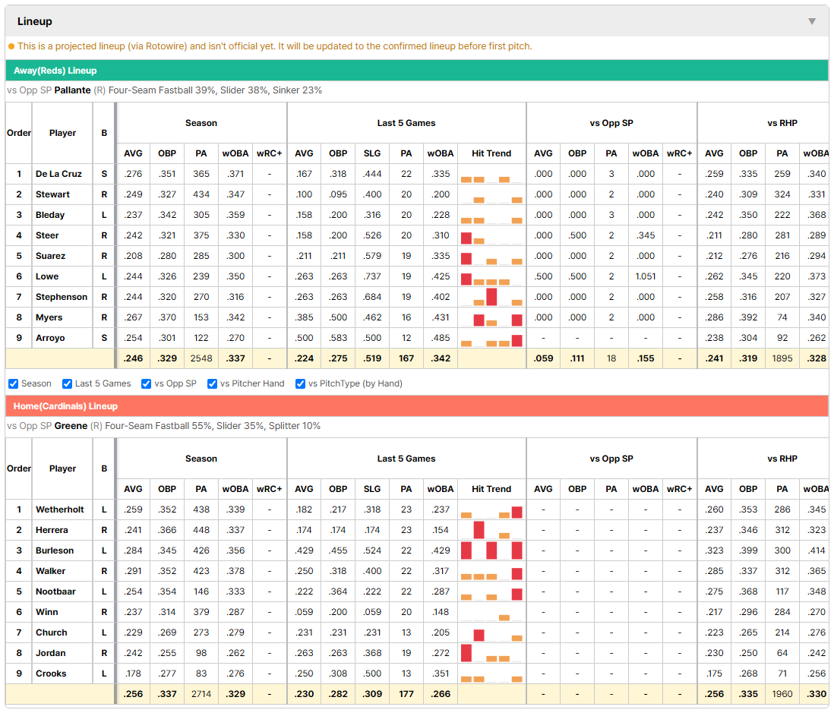
Task: Toggle vs PitchType (by Hand) checkbox
Action: point(301,384)
